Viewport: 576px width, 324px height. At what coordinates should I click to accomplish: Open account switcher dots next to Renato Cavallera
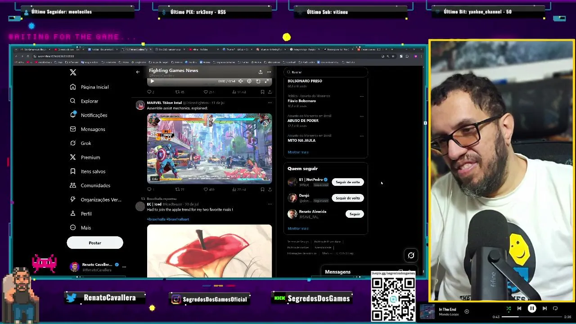click(124, 267)
